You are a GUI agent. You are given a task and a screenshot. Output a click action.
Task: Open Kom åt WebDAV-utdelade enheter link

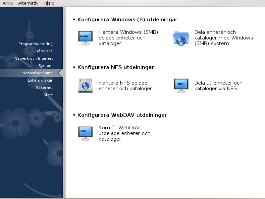click(x=125, y=133)
